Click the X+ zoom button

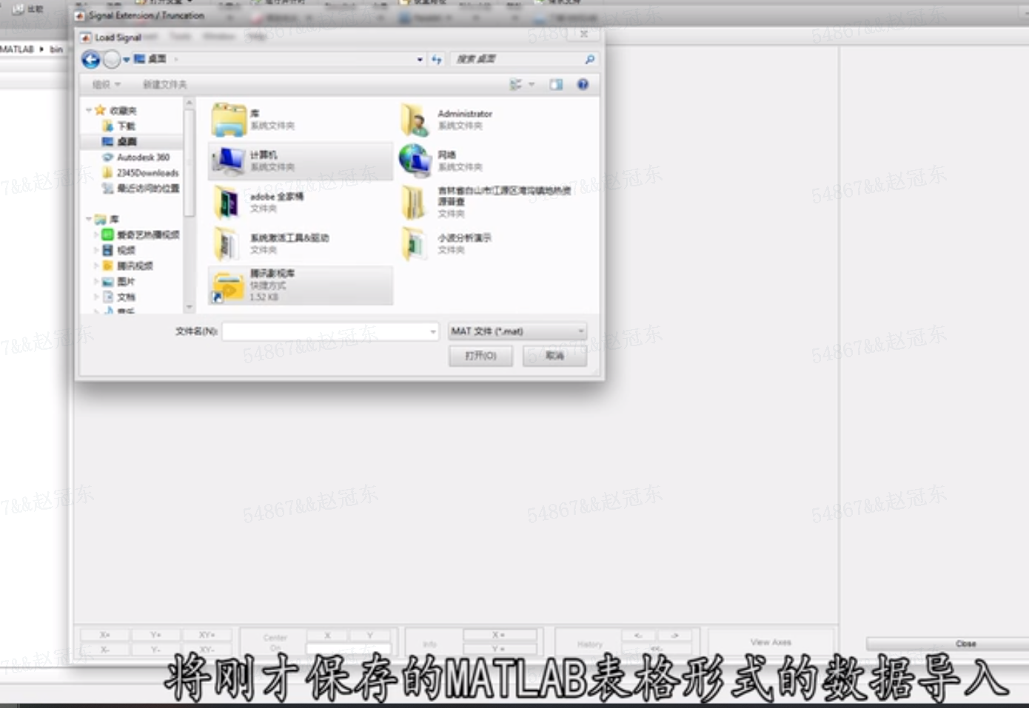click(105, 635)
